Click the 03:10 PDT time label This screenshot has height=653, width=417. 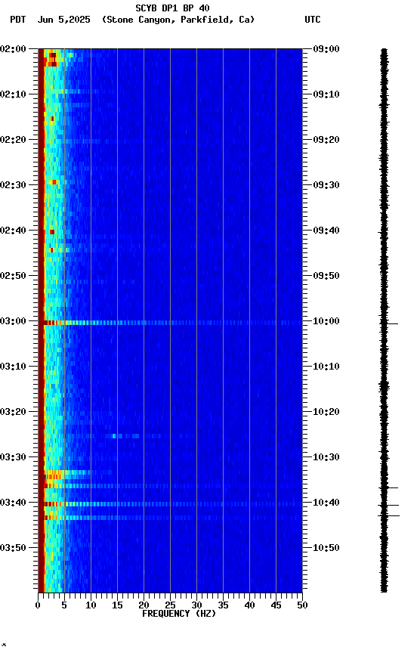coord(13,367)
